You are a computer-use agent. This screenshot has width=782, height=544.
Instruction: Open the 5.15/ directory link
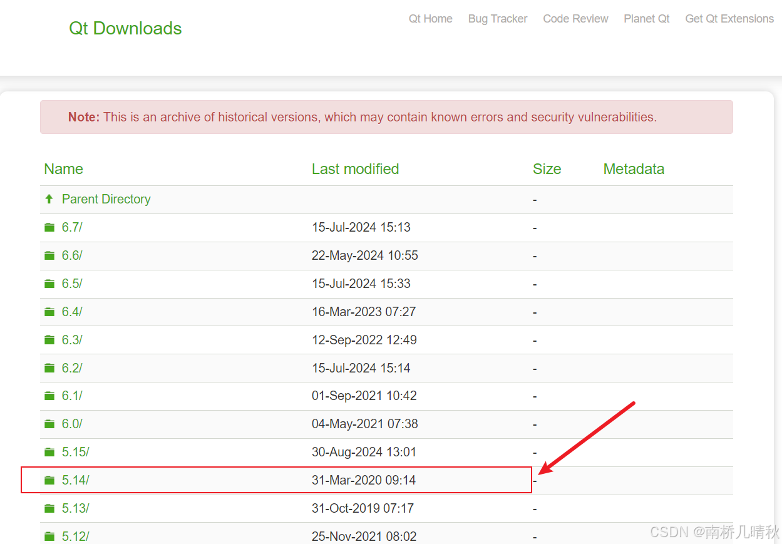(76, 452)
